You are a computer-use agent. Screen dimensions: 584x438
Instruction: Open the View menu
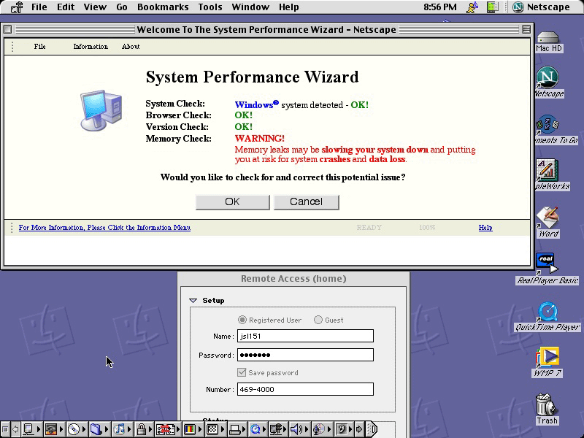click(x=95, y=7)
